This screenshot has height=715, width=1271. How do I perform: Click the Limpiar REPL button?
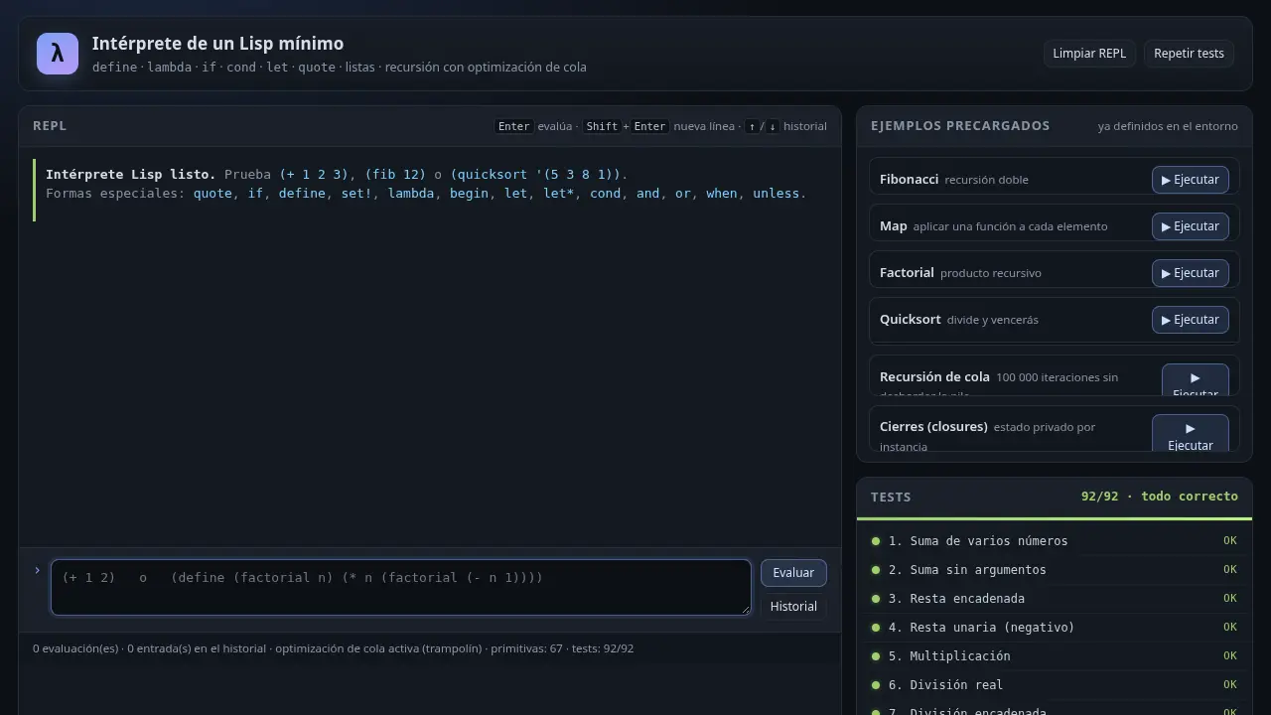[x=1089, y=54]
